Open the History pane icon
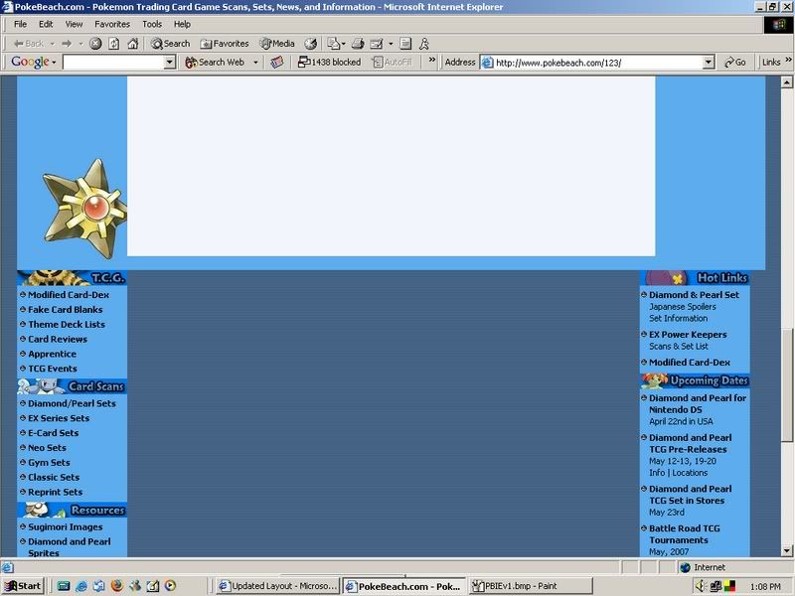 (x=310, y=44)
